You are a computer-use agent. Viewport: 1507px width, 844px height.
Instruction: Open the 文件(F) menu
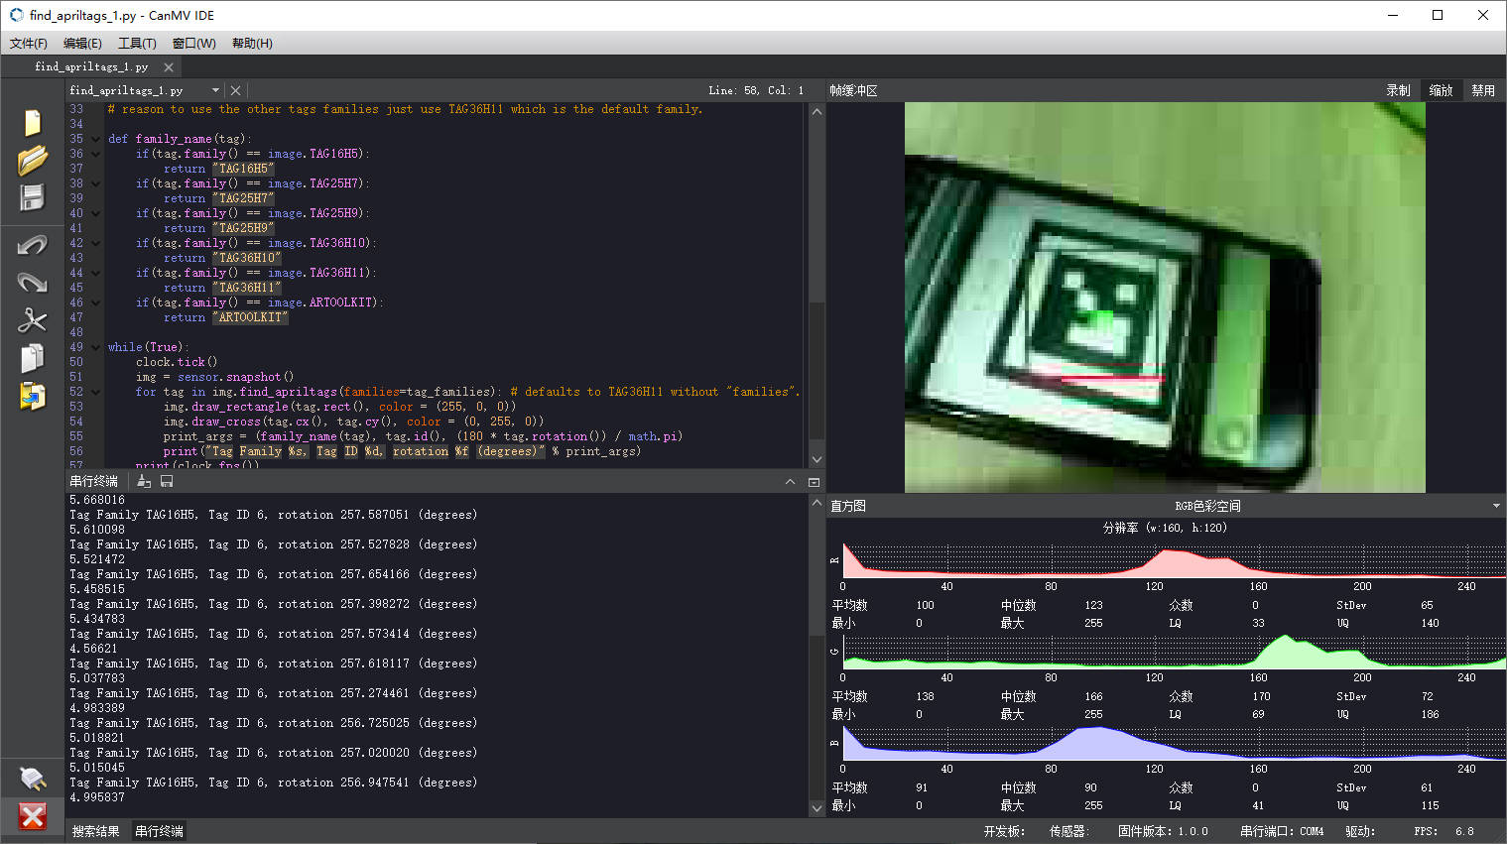click(29, 44)
